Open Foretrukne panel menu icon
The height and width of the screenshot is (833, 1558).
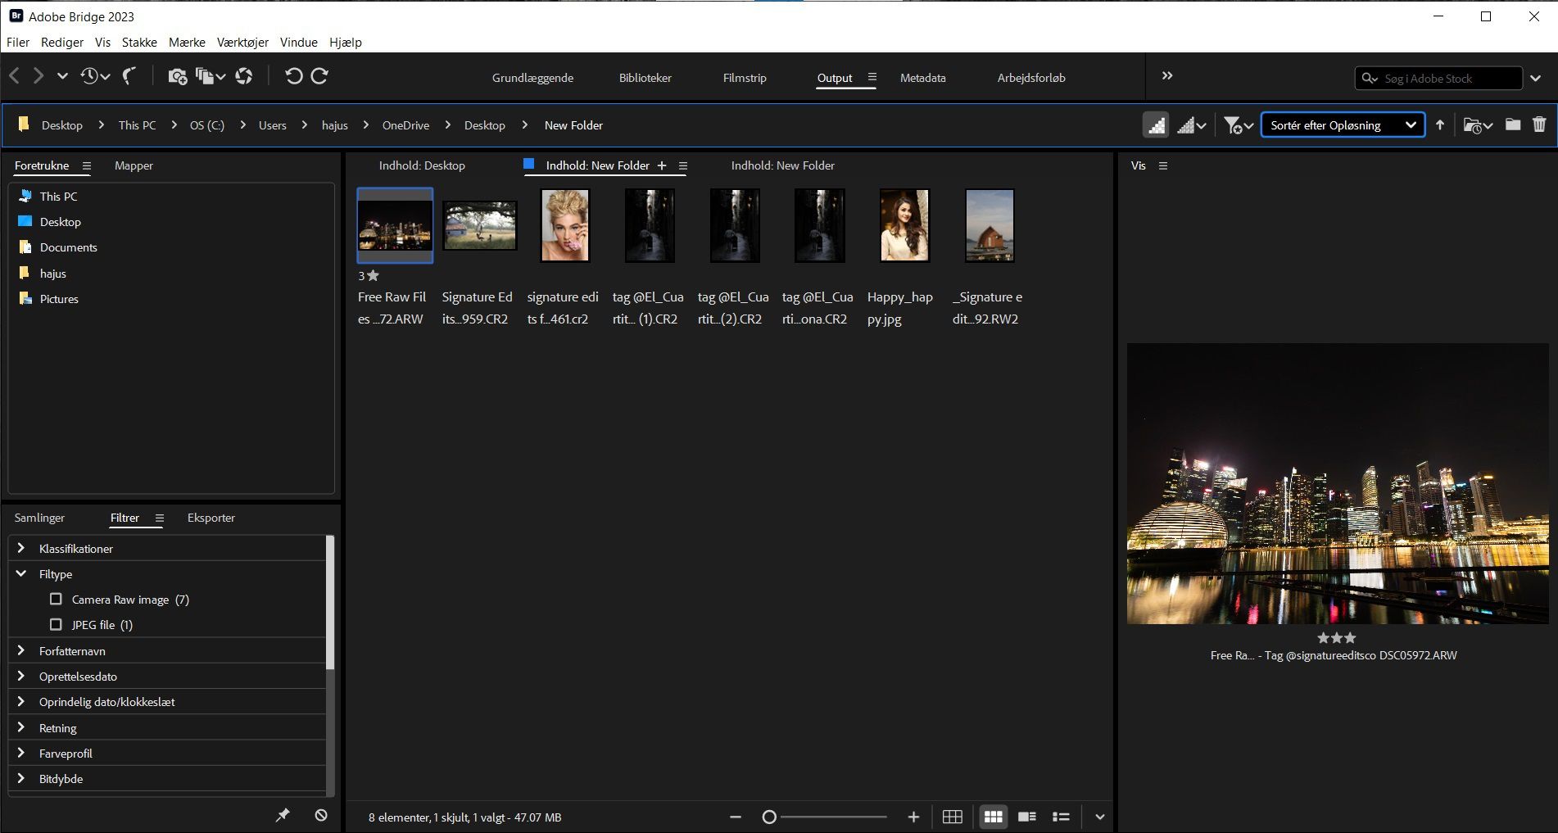(x=87, y=165)
